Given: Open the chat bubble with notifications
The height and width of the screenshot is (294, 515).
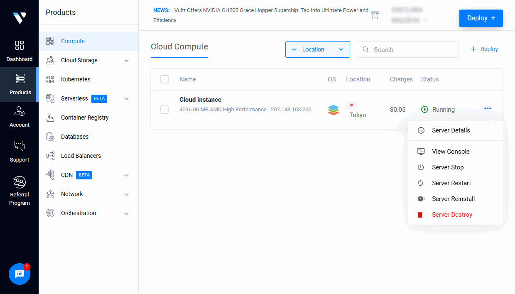Looking at the screenshot, I should [x=19, y=274].
